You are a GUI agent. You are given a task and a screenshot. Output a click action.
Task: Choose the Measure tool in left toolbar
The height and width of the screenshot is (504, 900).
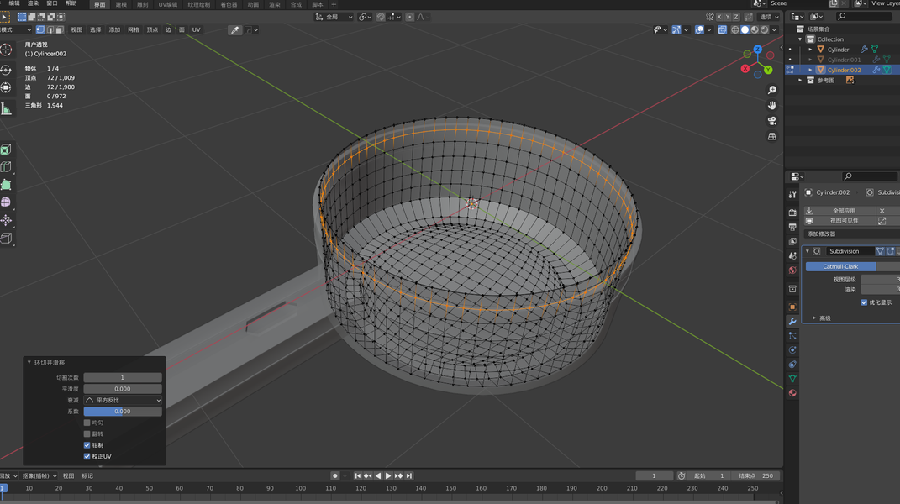[7, 109]
